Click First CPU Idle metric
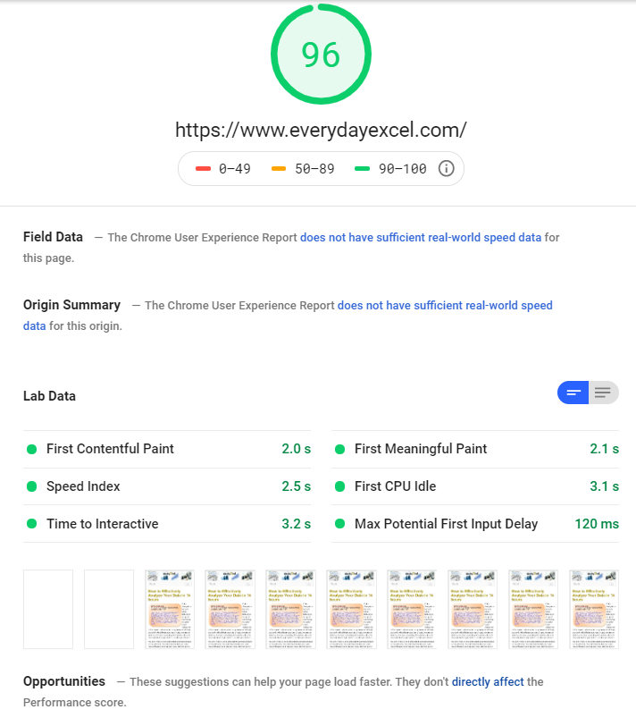The width and height of the screenshot is (636, 718). [x=475, y=486]
